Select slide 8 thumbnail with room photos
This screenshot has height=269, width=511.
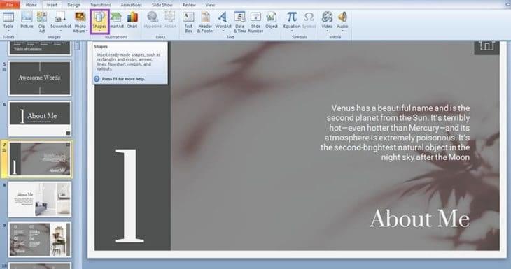click(x=40, y=199)
